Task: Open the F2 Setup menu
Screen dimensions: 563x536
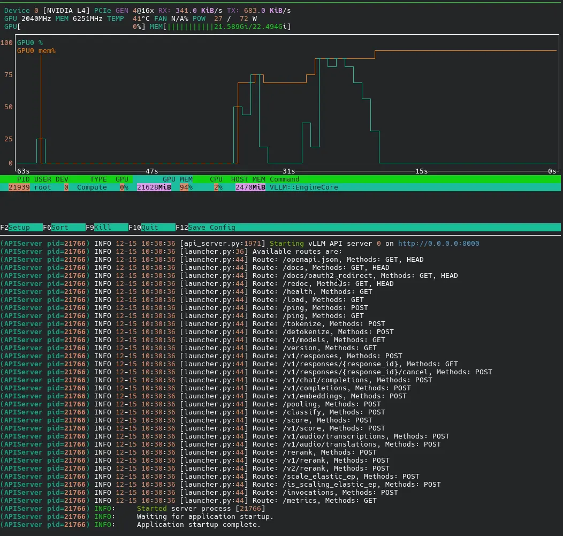Action: point(21,228)
